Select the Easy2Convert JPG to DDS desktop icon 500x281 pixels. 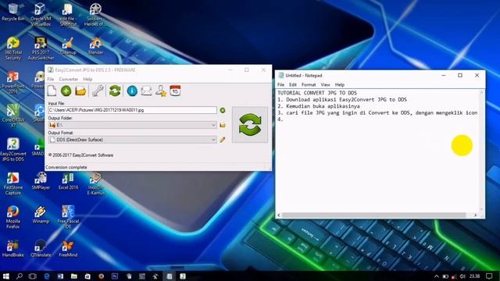pos(13,150)
